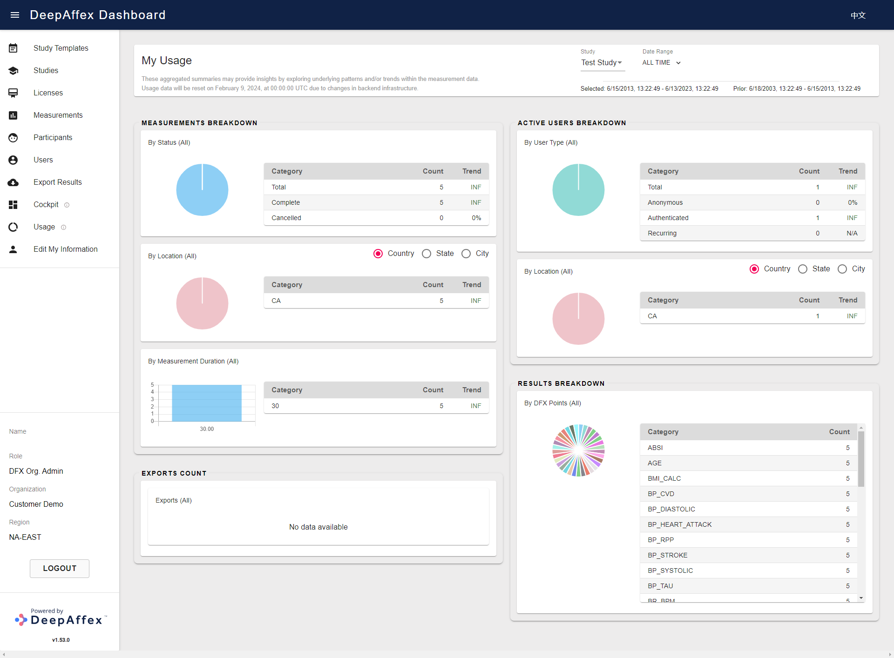This screenshot has height=658, width=894.
Task: Open the Test Study dropdown
Action: pos(603,62)
